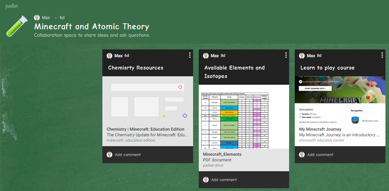The height and width of the screenshot is (191, 389).
Task: Click the Chemisrty Resources post title
Action: click(136, 68)
